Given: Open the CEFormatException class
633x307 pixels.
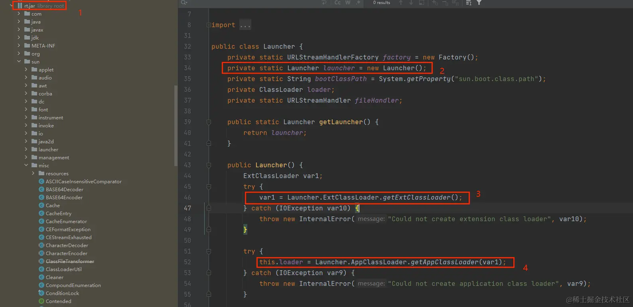Looking at the screenshot, I should 68,230.
